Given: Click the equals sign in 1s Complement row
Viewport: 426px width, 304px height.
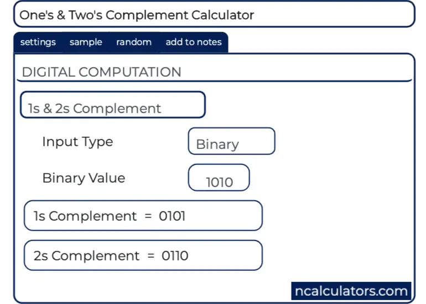Looking at the screenshot, I should [x=148, y=216].
